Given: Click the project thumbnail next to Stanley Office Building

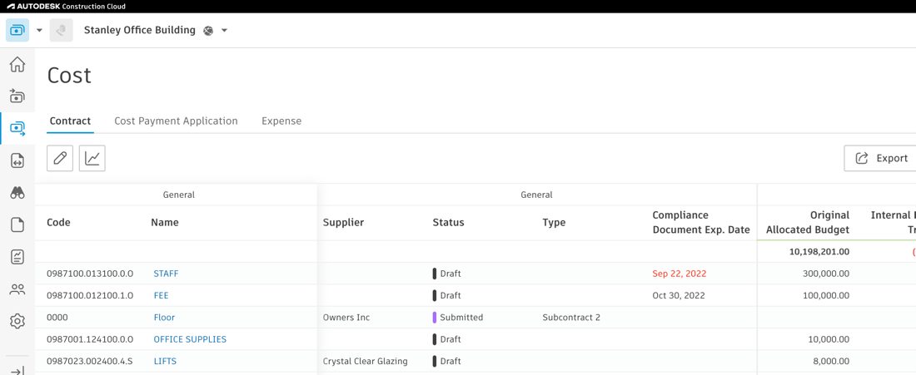Looking at the screenshot, I should pyautogui.click(x=62, y=30).
